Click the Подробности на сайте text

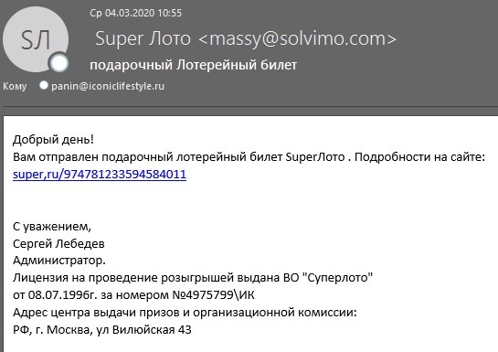coord(419,157)
